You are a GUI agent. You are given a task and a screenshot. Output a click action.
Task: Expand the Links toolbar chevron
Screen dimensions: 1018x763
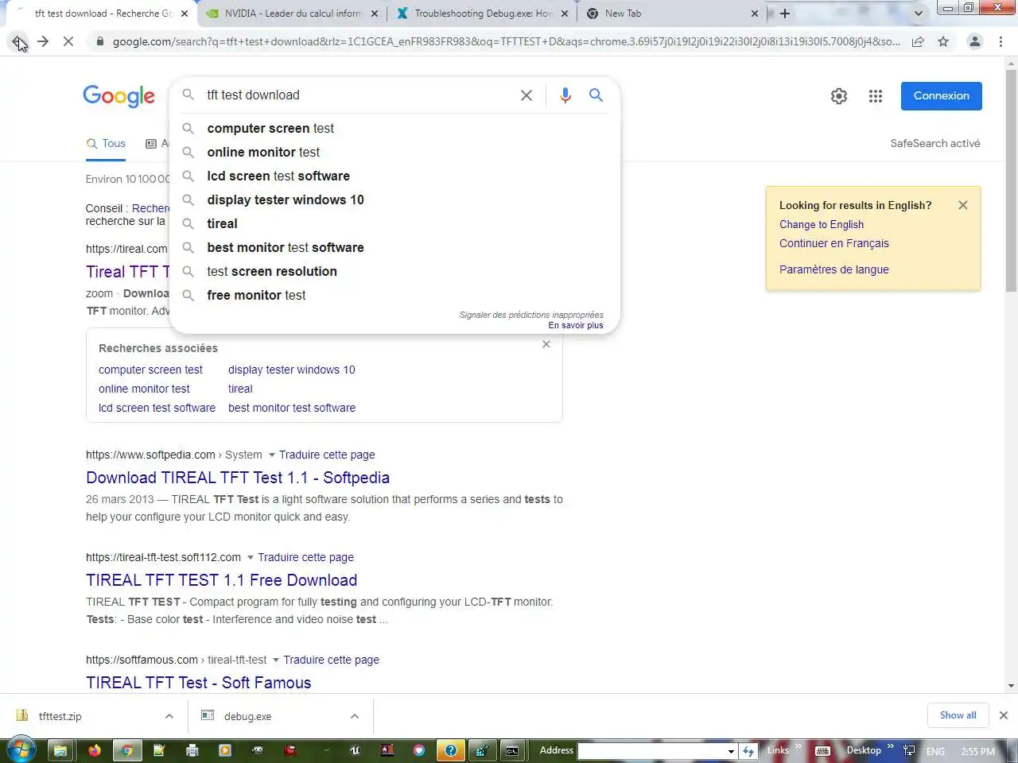click(798, 747)
